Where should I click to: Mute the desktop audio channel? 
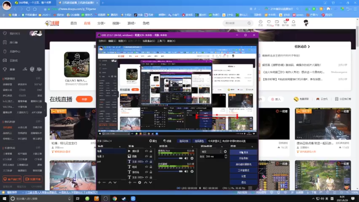point(186,171)
